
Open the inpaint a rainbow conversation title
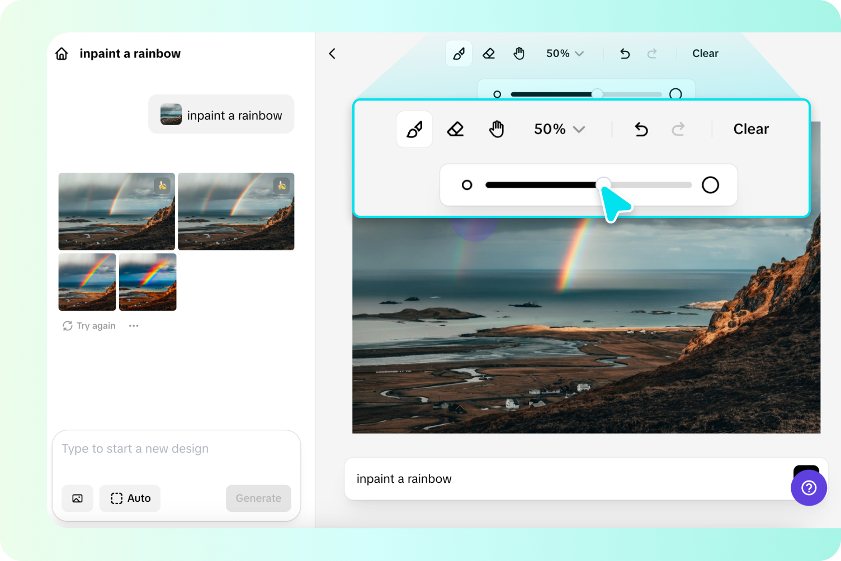[x=130, y=53]
